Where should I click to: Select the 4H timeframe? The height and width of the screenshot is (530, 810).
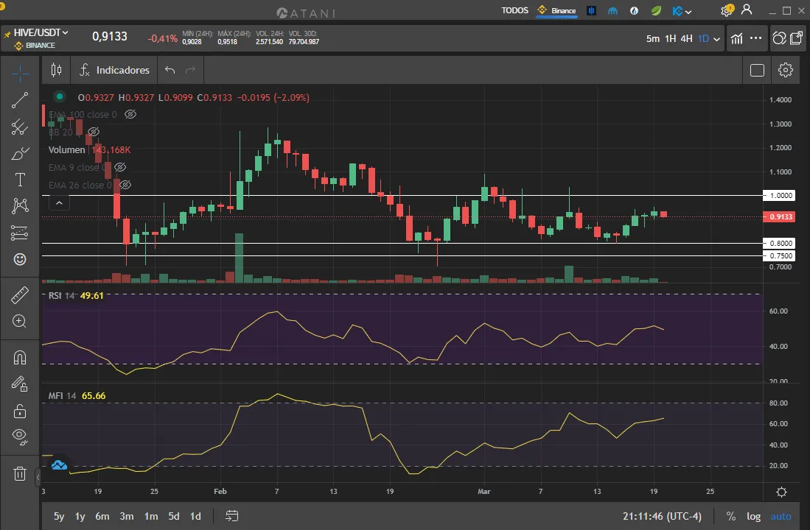pos(686,39)
